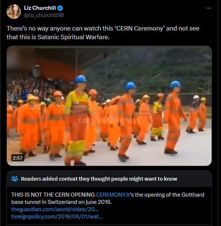Click the worker wearing the white helmet
Viewport: 221px width, 226px height.
(193, 114)
